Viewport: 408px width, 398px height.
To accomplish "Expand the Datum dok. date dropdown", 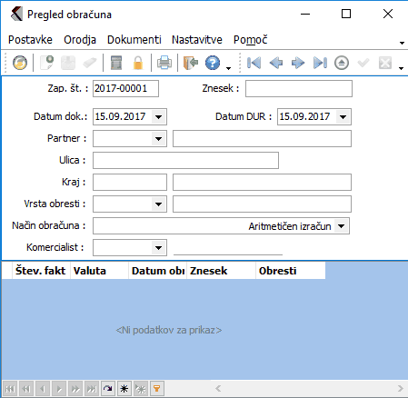I will coord(159,116).
